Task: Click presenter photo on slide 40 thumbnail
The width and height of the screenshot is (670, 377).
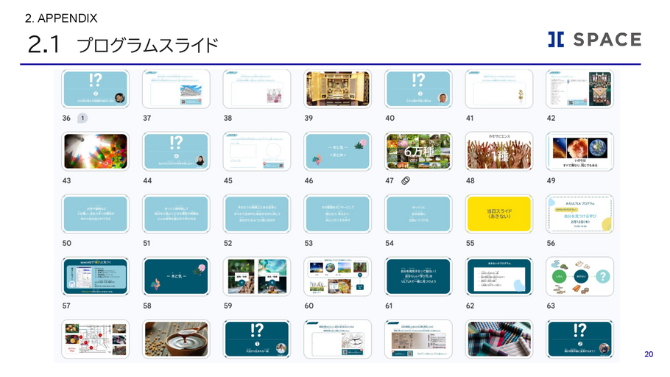Action: click(x=442, y=98)
